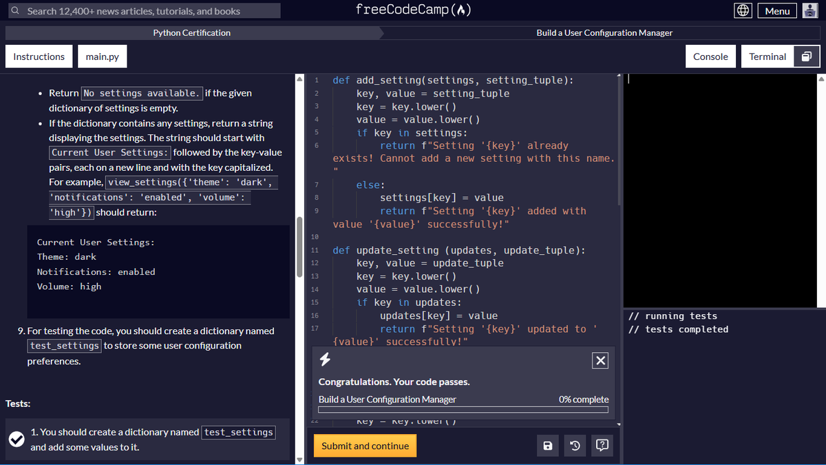
Task: Click the search magnifier icon
Action: 14,11
